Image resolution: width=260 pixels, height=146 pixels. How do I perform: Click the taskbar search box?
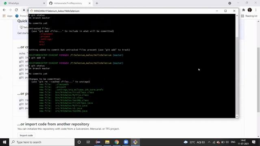point(42,142)
